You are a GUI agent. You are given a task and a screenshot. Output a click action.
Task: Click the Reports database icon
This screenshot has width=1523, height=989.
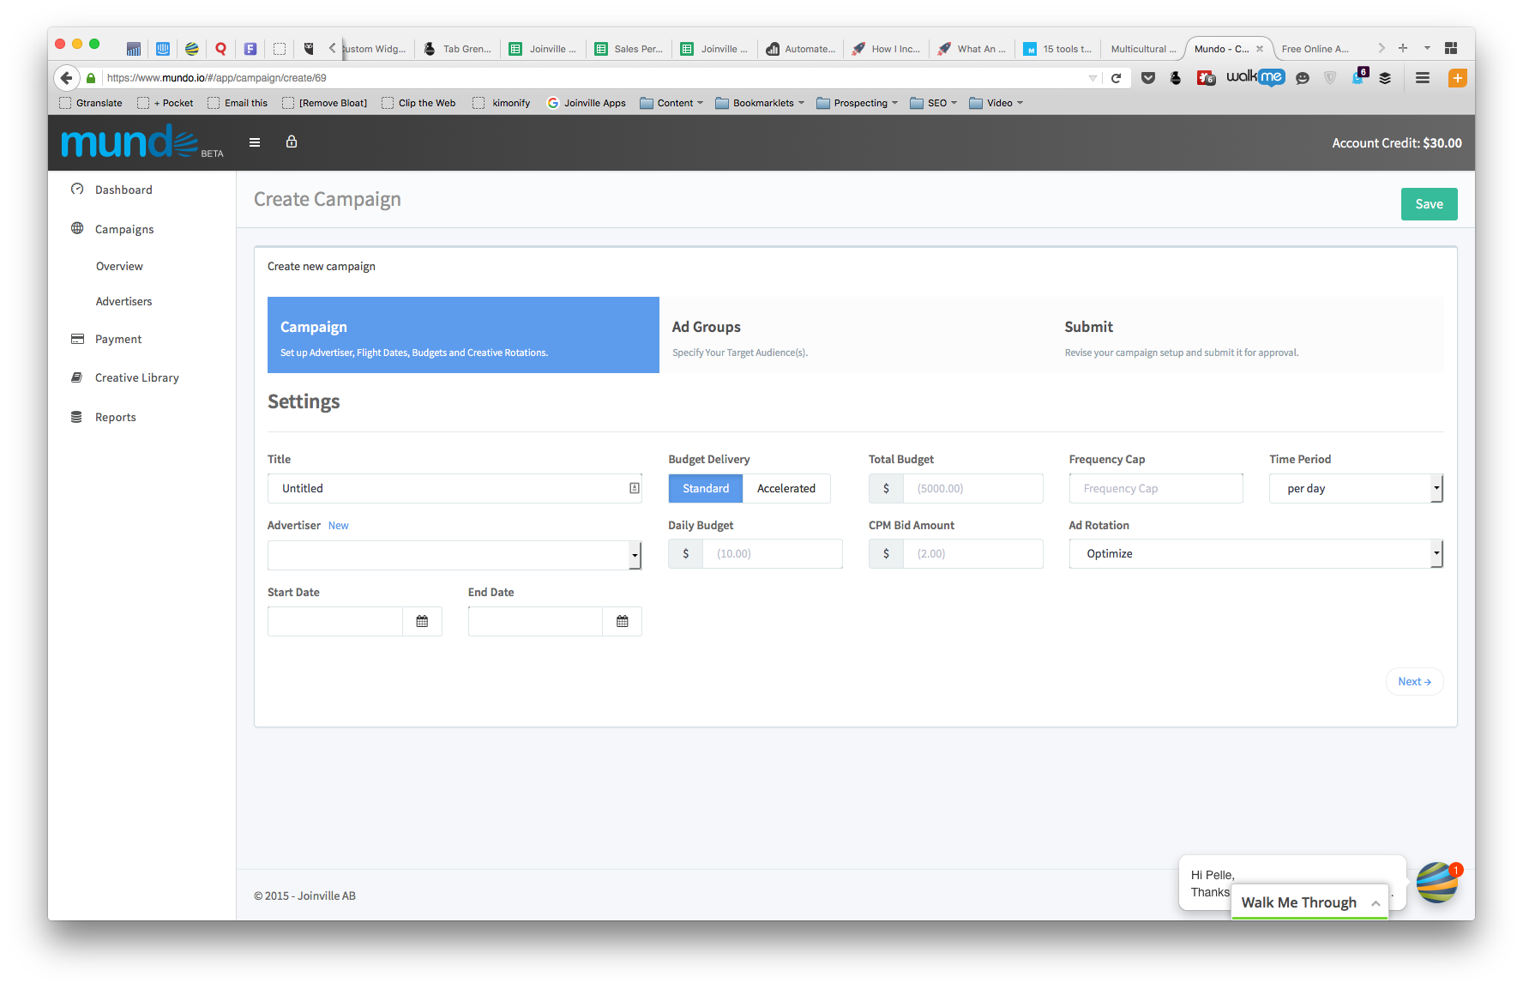tap(76, 417)
